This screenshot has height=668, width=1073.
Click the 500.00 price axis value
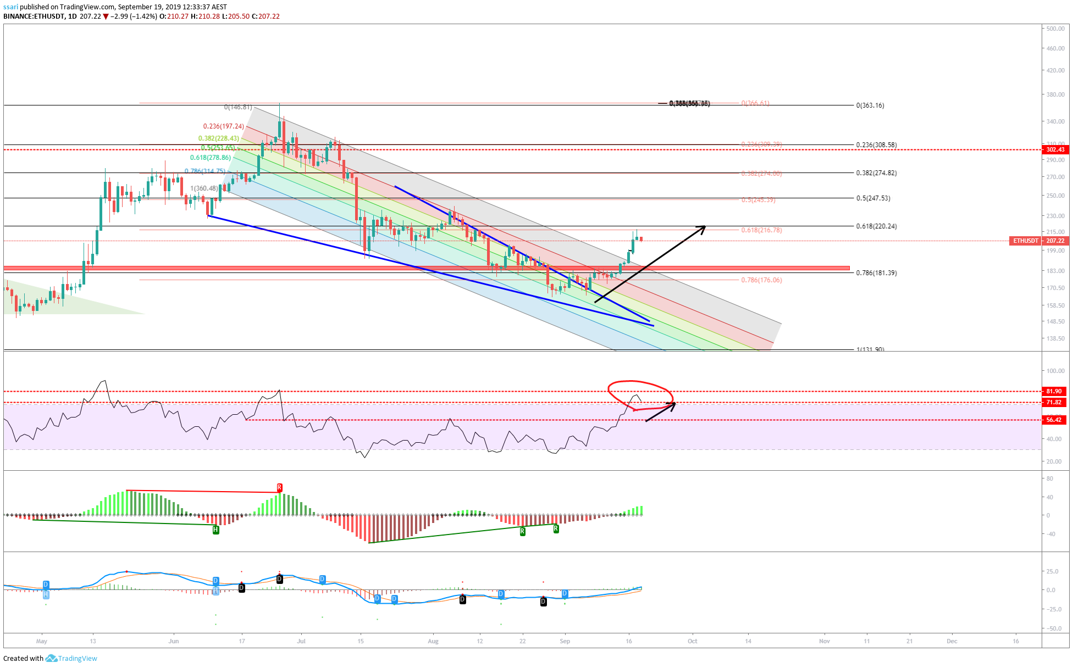click(1056, 29)
